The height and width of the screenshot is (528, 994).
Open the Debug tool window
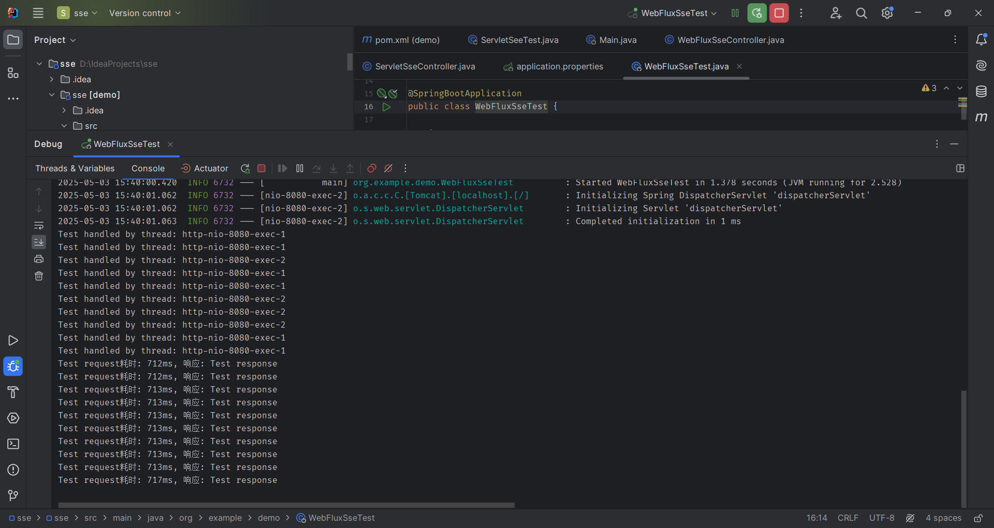(13, 366)
